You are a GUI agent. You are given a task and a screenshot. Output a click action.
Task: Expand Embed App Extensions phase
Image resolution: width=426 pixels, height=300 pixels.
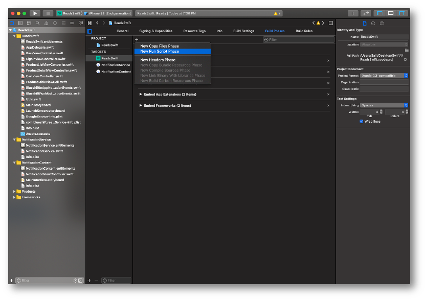(x=141, y=94)
